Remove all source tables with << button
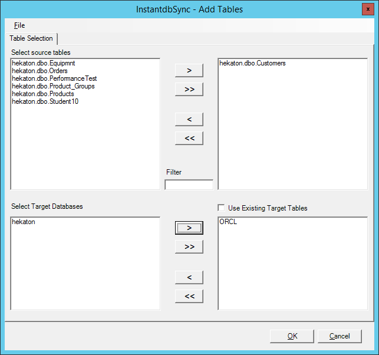 189,138
